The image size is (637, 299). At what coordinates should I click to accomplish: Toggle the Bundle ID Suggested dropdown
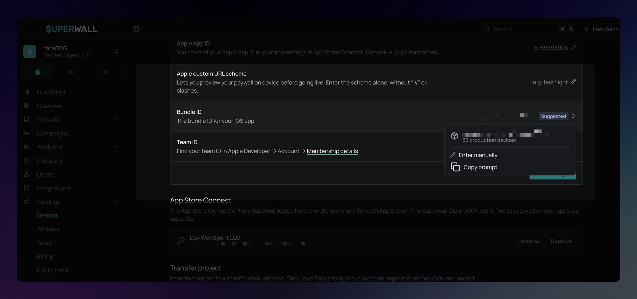coord(557,116)
